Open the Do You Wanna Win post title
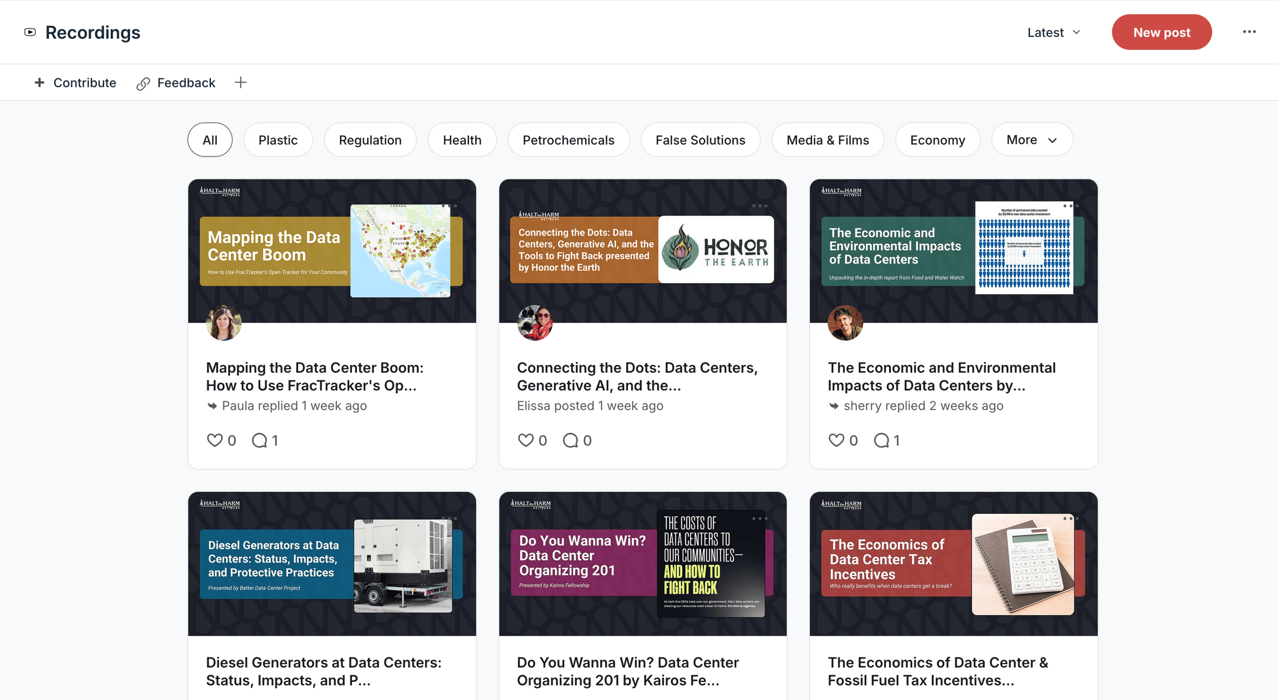Image resolution: width=1278 pixels, height=700 pixels. 628,671
